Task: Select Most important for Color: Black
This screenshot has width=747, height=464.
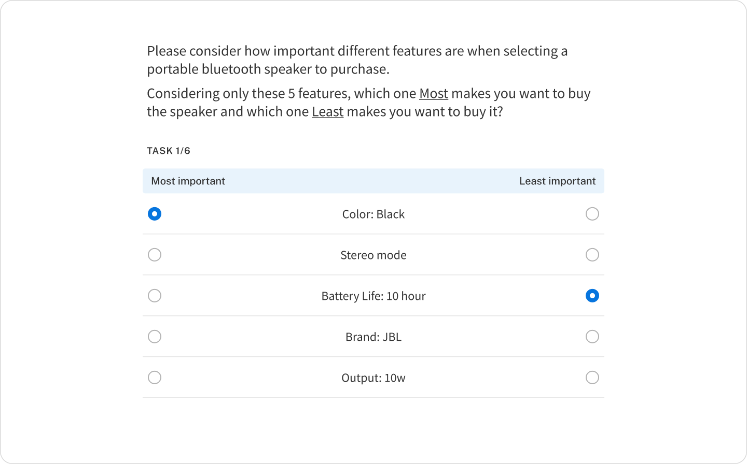Action: pyautogui.click(x=155, y=214)
